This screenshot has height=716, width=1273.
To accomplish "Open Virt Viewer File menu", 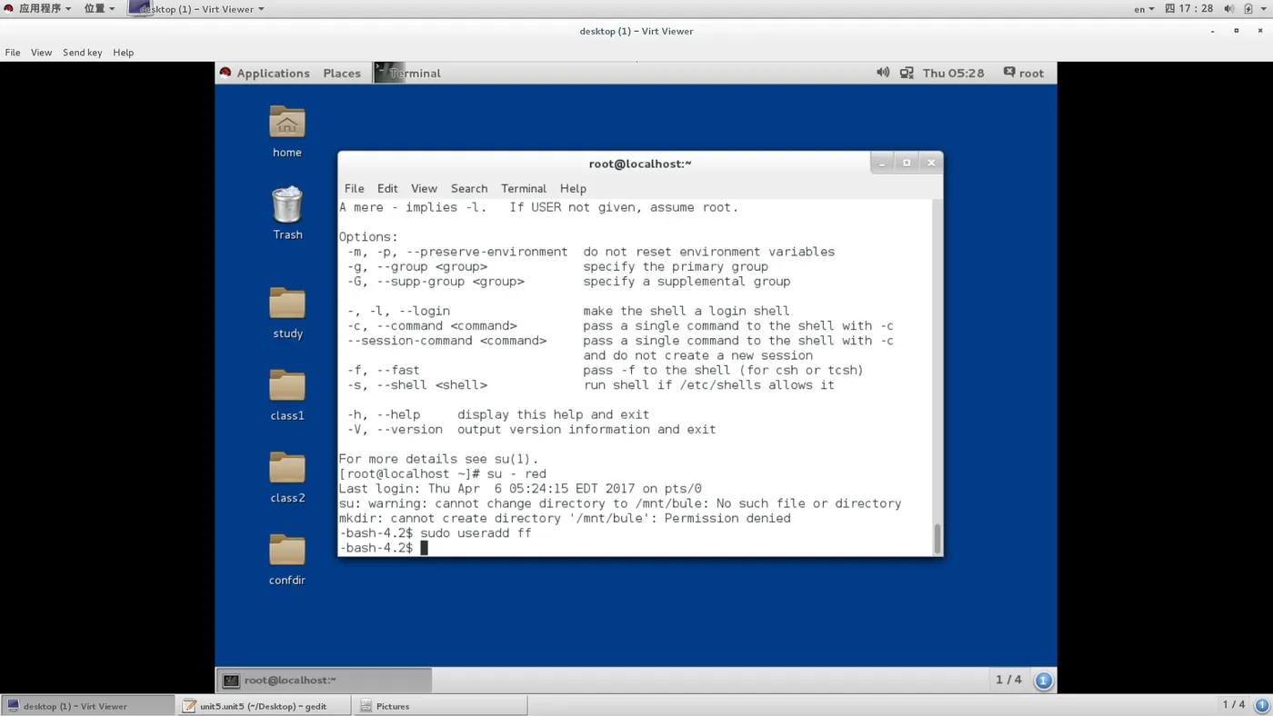I will [x=13, y=52].
